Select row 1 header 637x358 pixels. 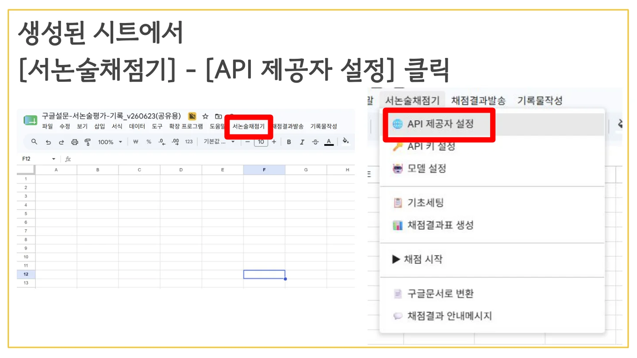pyautogui.click(x=26, y=179)
